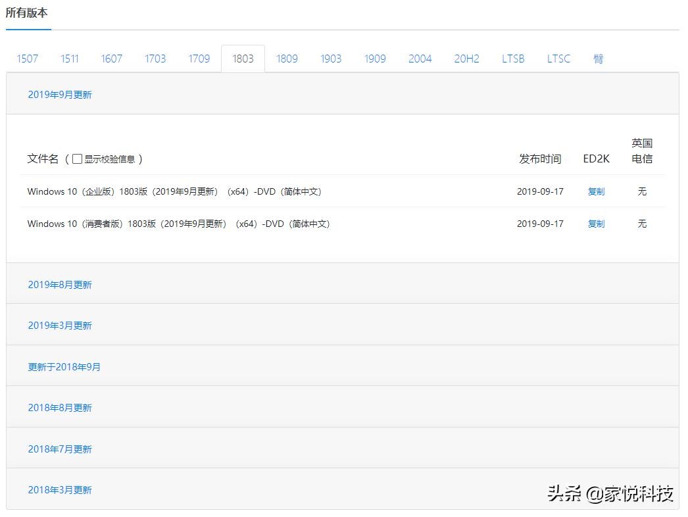Copy ED2K link for 消费者版 1803
Viewport: 688px width, 517px height.
(596, 224)
